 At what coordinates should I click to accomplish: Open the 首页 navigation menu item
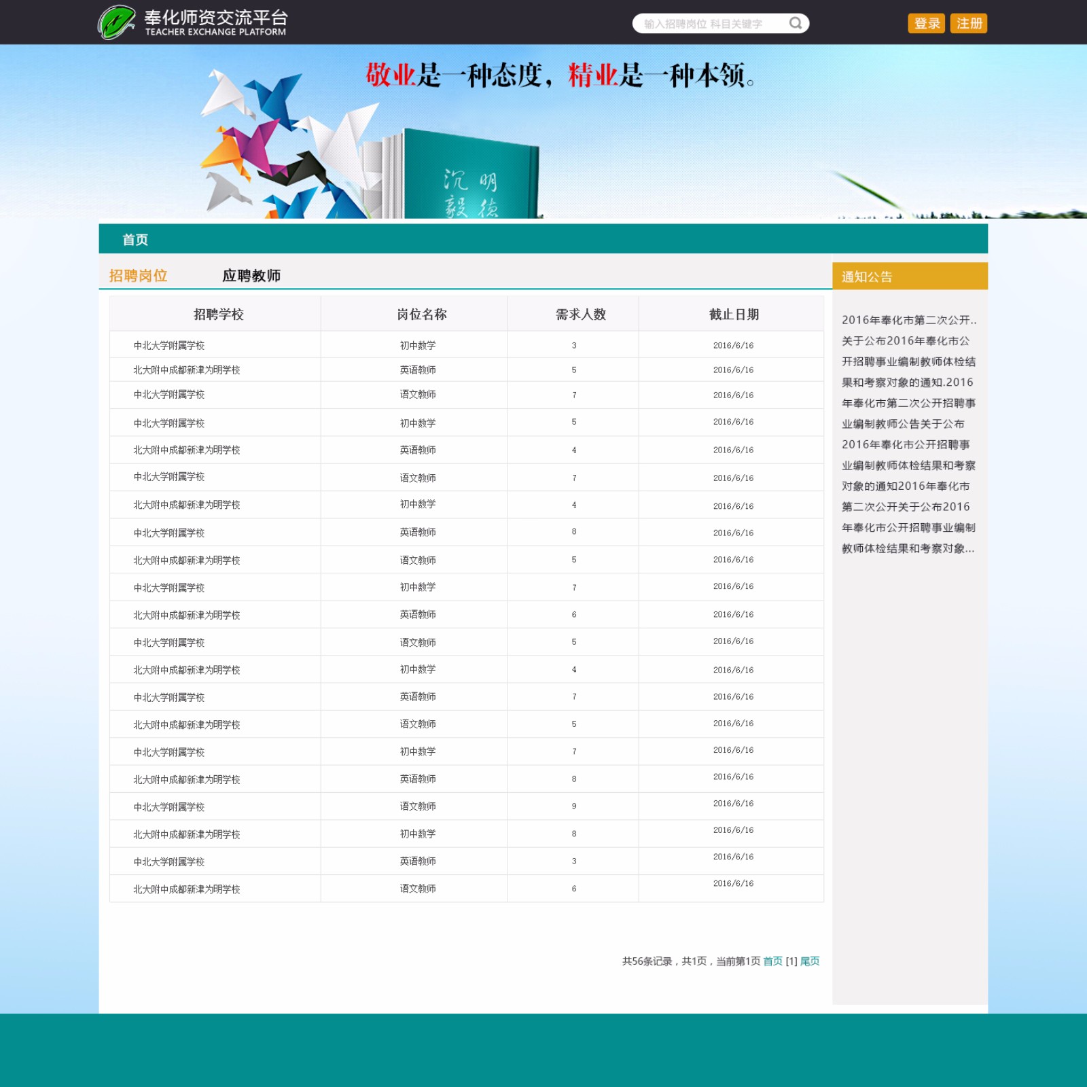pos(135,240)
